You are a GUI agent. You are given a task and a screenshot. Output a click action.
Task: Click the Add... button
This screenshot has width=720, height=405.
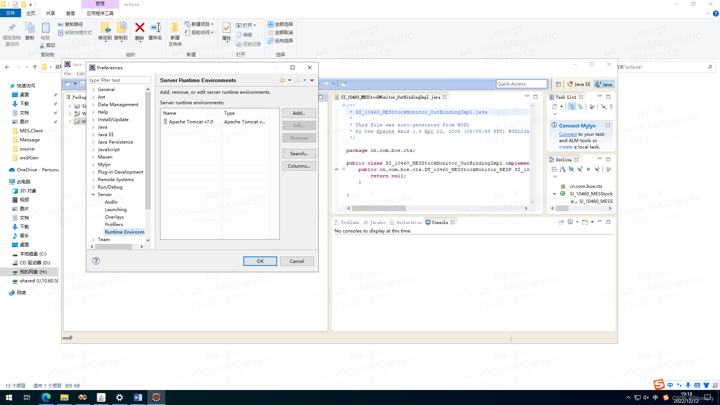click(299, 113)
